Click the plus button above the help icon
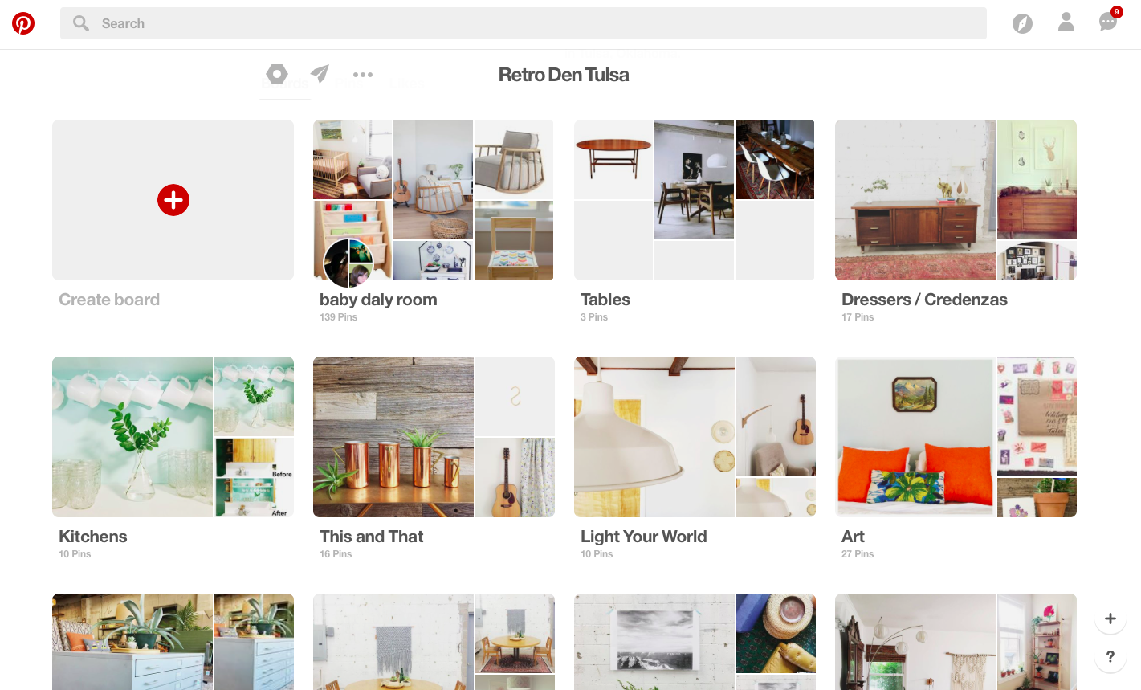 tap(1110, 619)
